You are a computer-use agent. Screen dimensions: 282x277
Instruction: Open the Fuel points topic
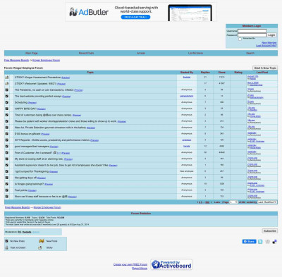[x=21, y=190]
